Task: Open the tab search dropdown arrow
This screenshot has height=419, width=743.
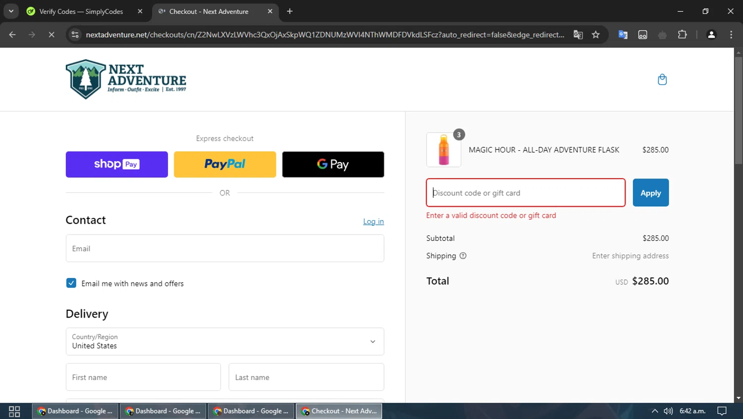Action: [11, 11]
